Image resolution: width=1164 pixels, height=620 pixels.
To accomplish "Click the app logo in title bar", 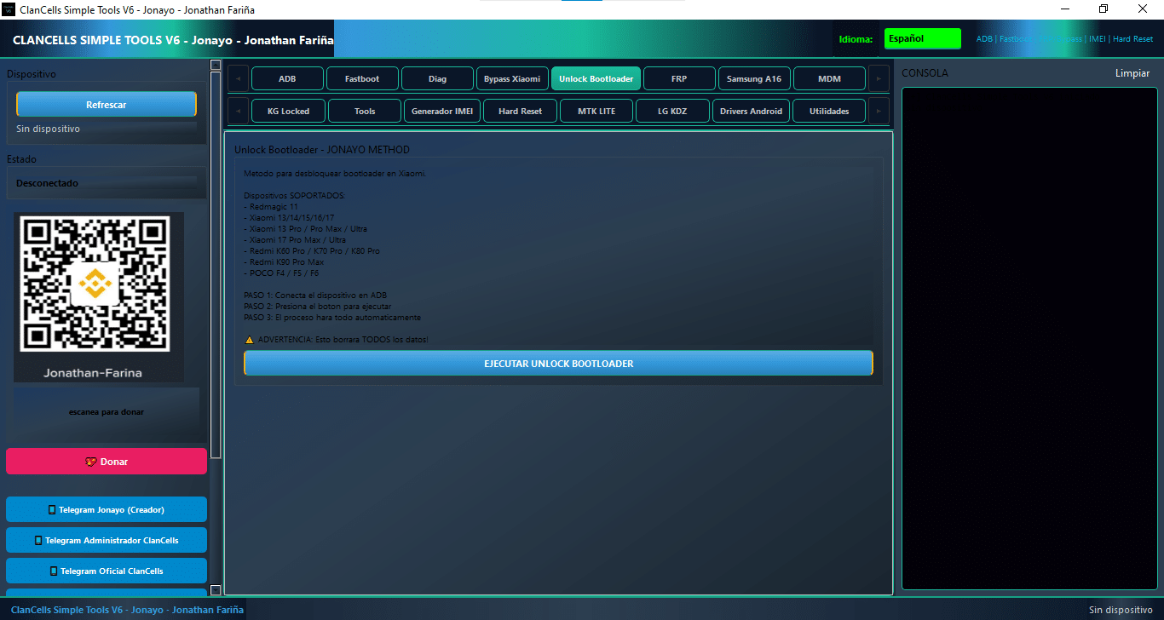I will (x=9, y=9).
